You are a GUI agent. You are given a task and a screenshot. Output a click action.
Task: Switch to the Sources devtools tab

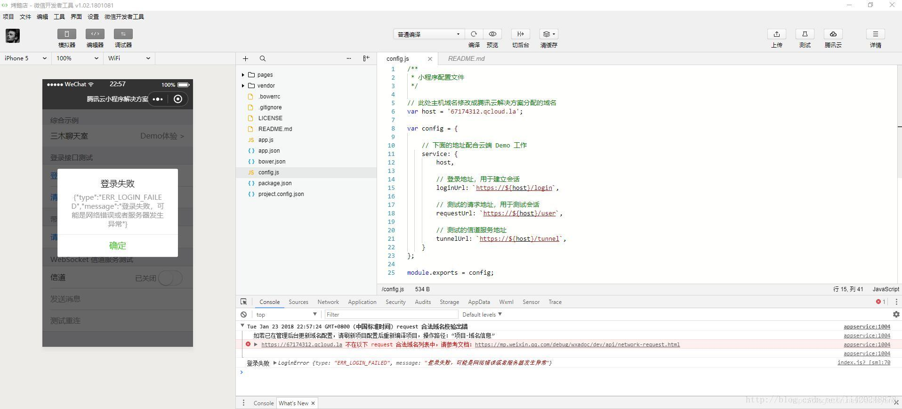298,302
